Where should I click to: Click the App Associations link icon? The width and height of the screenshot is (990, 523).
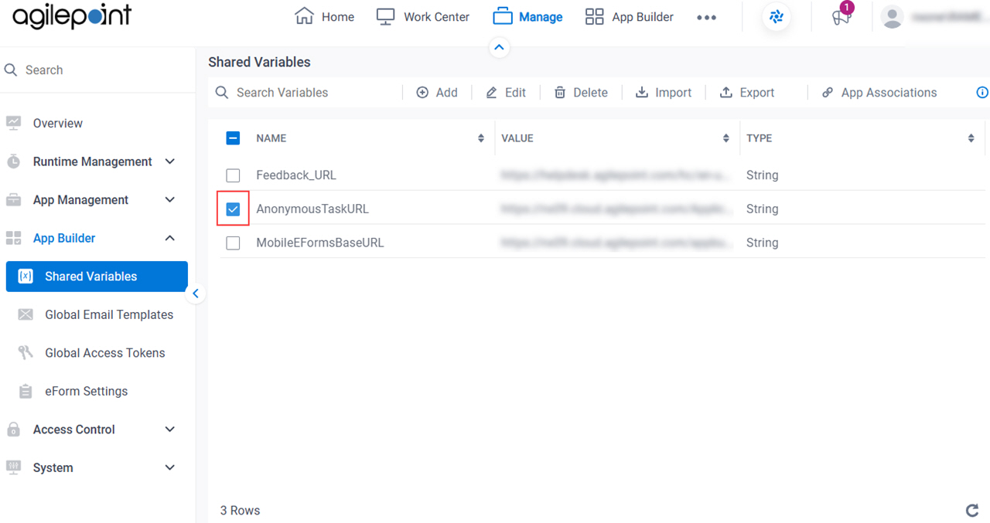tap(828, 93)
